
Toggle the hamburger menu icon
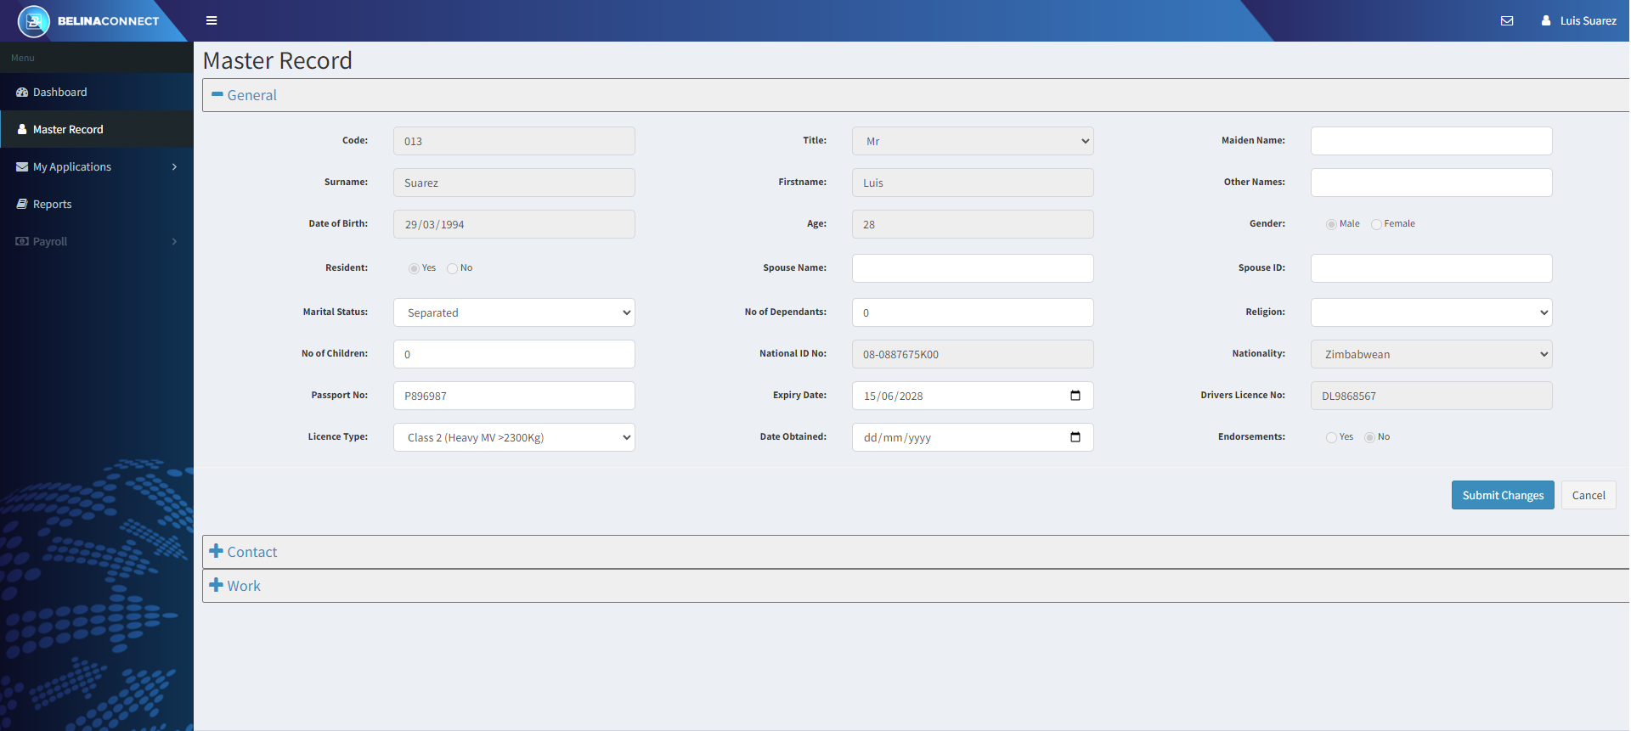click(212, 20)
